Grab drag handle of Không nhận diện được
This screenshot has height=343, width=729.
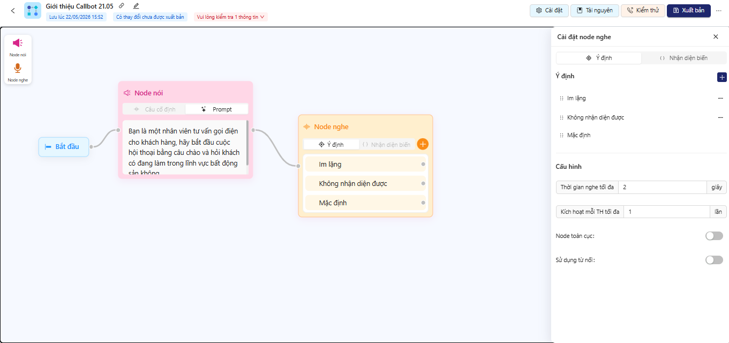tap(561, 117)
